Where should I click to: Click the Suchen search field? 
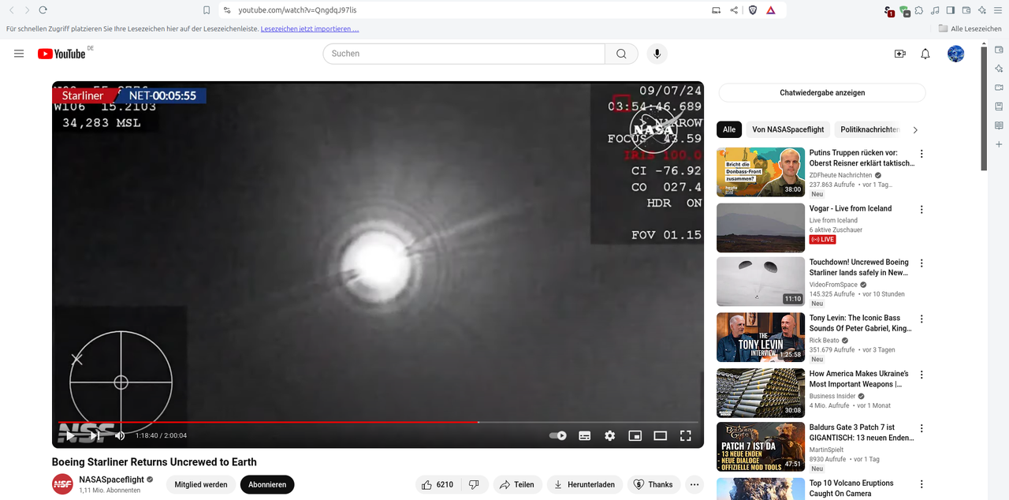point(464,54)
